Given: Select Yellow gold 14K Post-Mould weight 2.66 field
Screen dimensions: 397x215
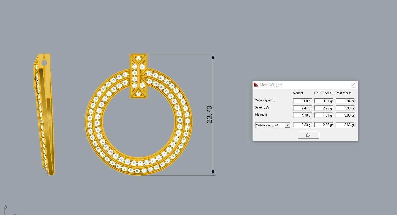Looking at the screenshot, I should pyautogui.click(x=345, y=125).
